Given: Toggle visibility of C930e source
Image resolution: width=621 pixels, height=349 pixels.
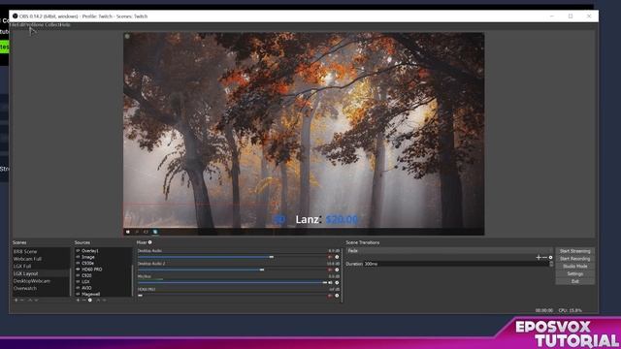Looking at the screenshot, I should 78,263.
